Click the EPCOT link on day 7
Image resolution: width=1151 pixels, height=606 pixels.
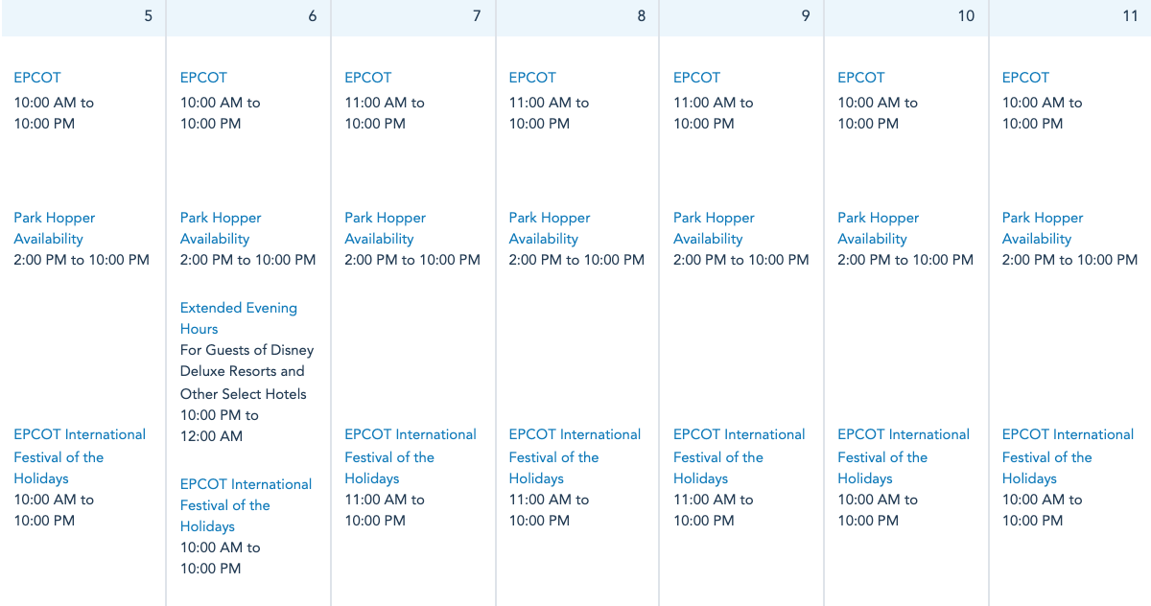(x=368, y=78)
